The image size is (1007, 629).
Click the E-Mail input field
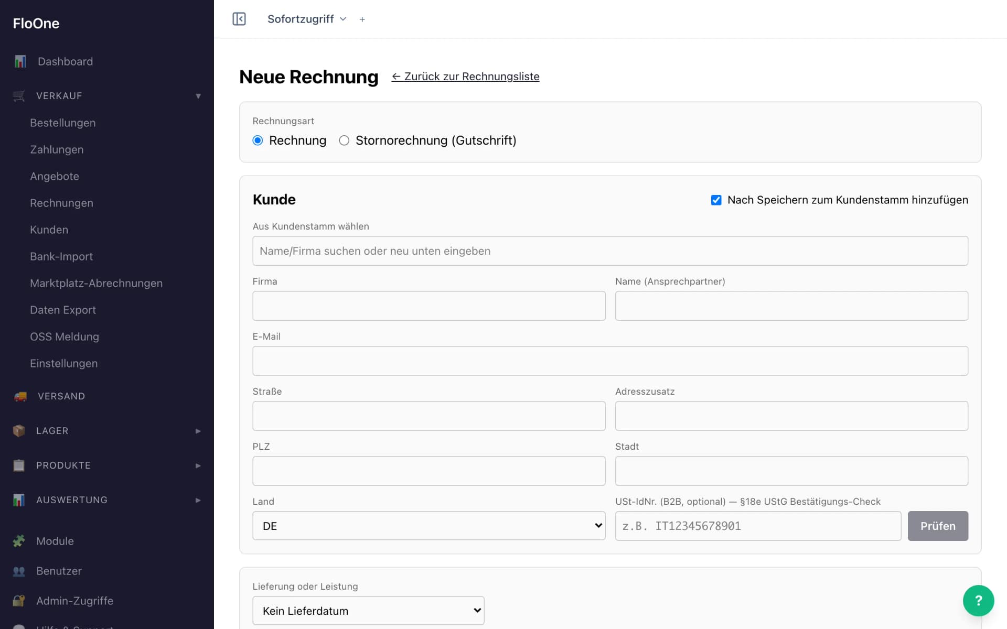610,361
